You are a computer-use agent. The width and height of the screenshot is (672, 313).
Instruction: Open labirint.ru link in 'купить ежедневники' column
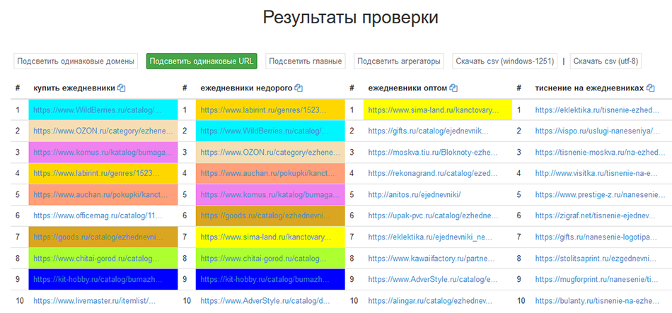pos(97,173)
